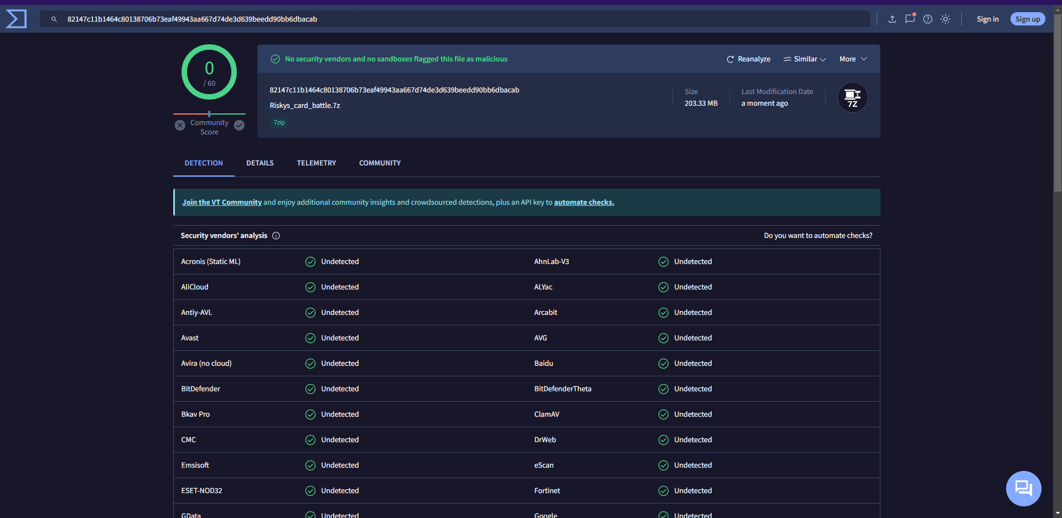Click the 203.33 MB size value
Image resolution: width=1062 pixels, height=518 pixels.
tap(701, 103)
